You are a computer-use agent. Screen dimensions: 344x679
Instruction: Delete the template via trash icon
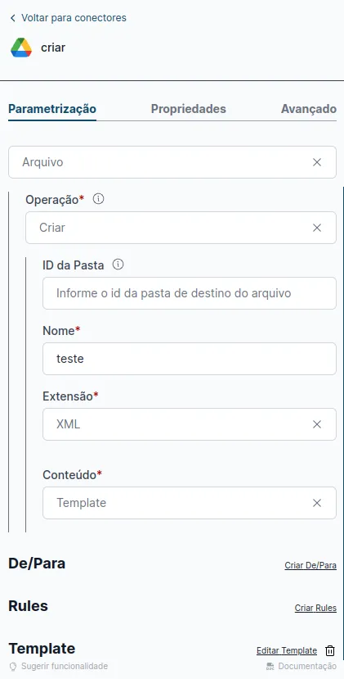(330, 650)
